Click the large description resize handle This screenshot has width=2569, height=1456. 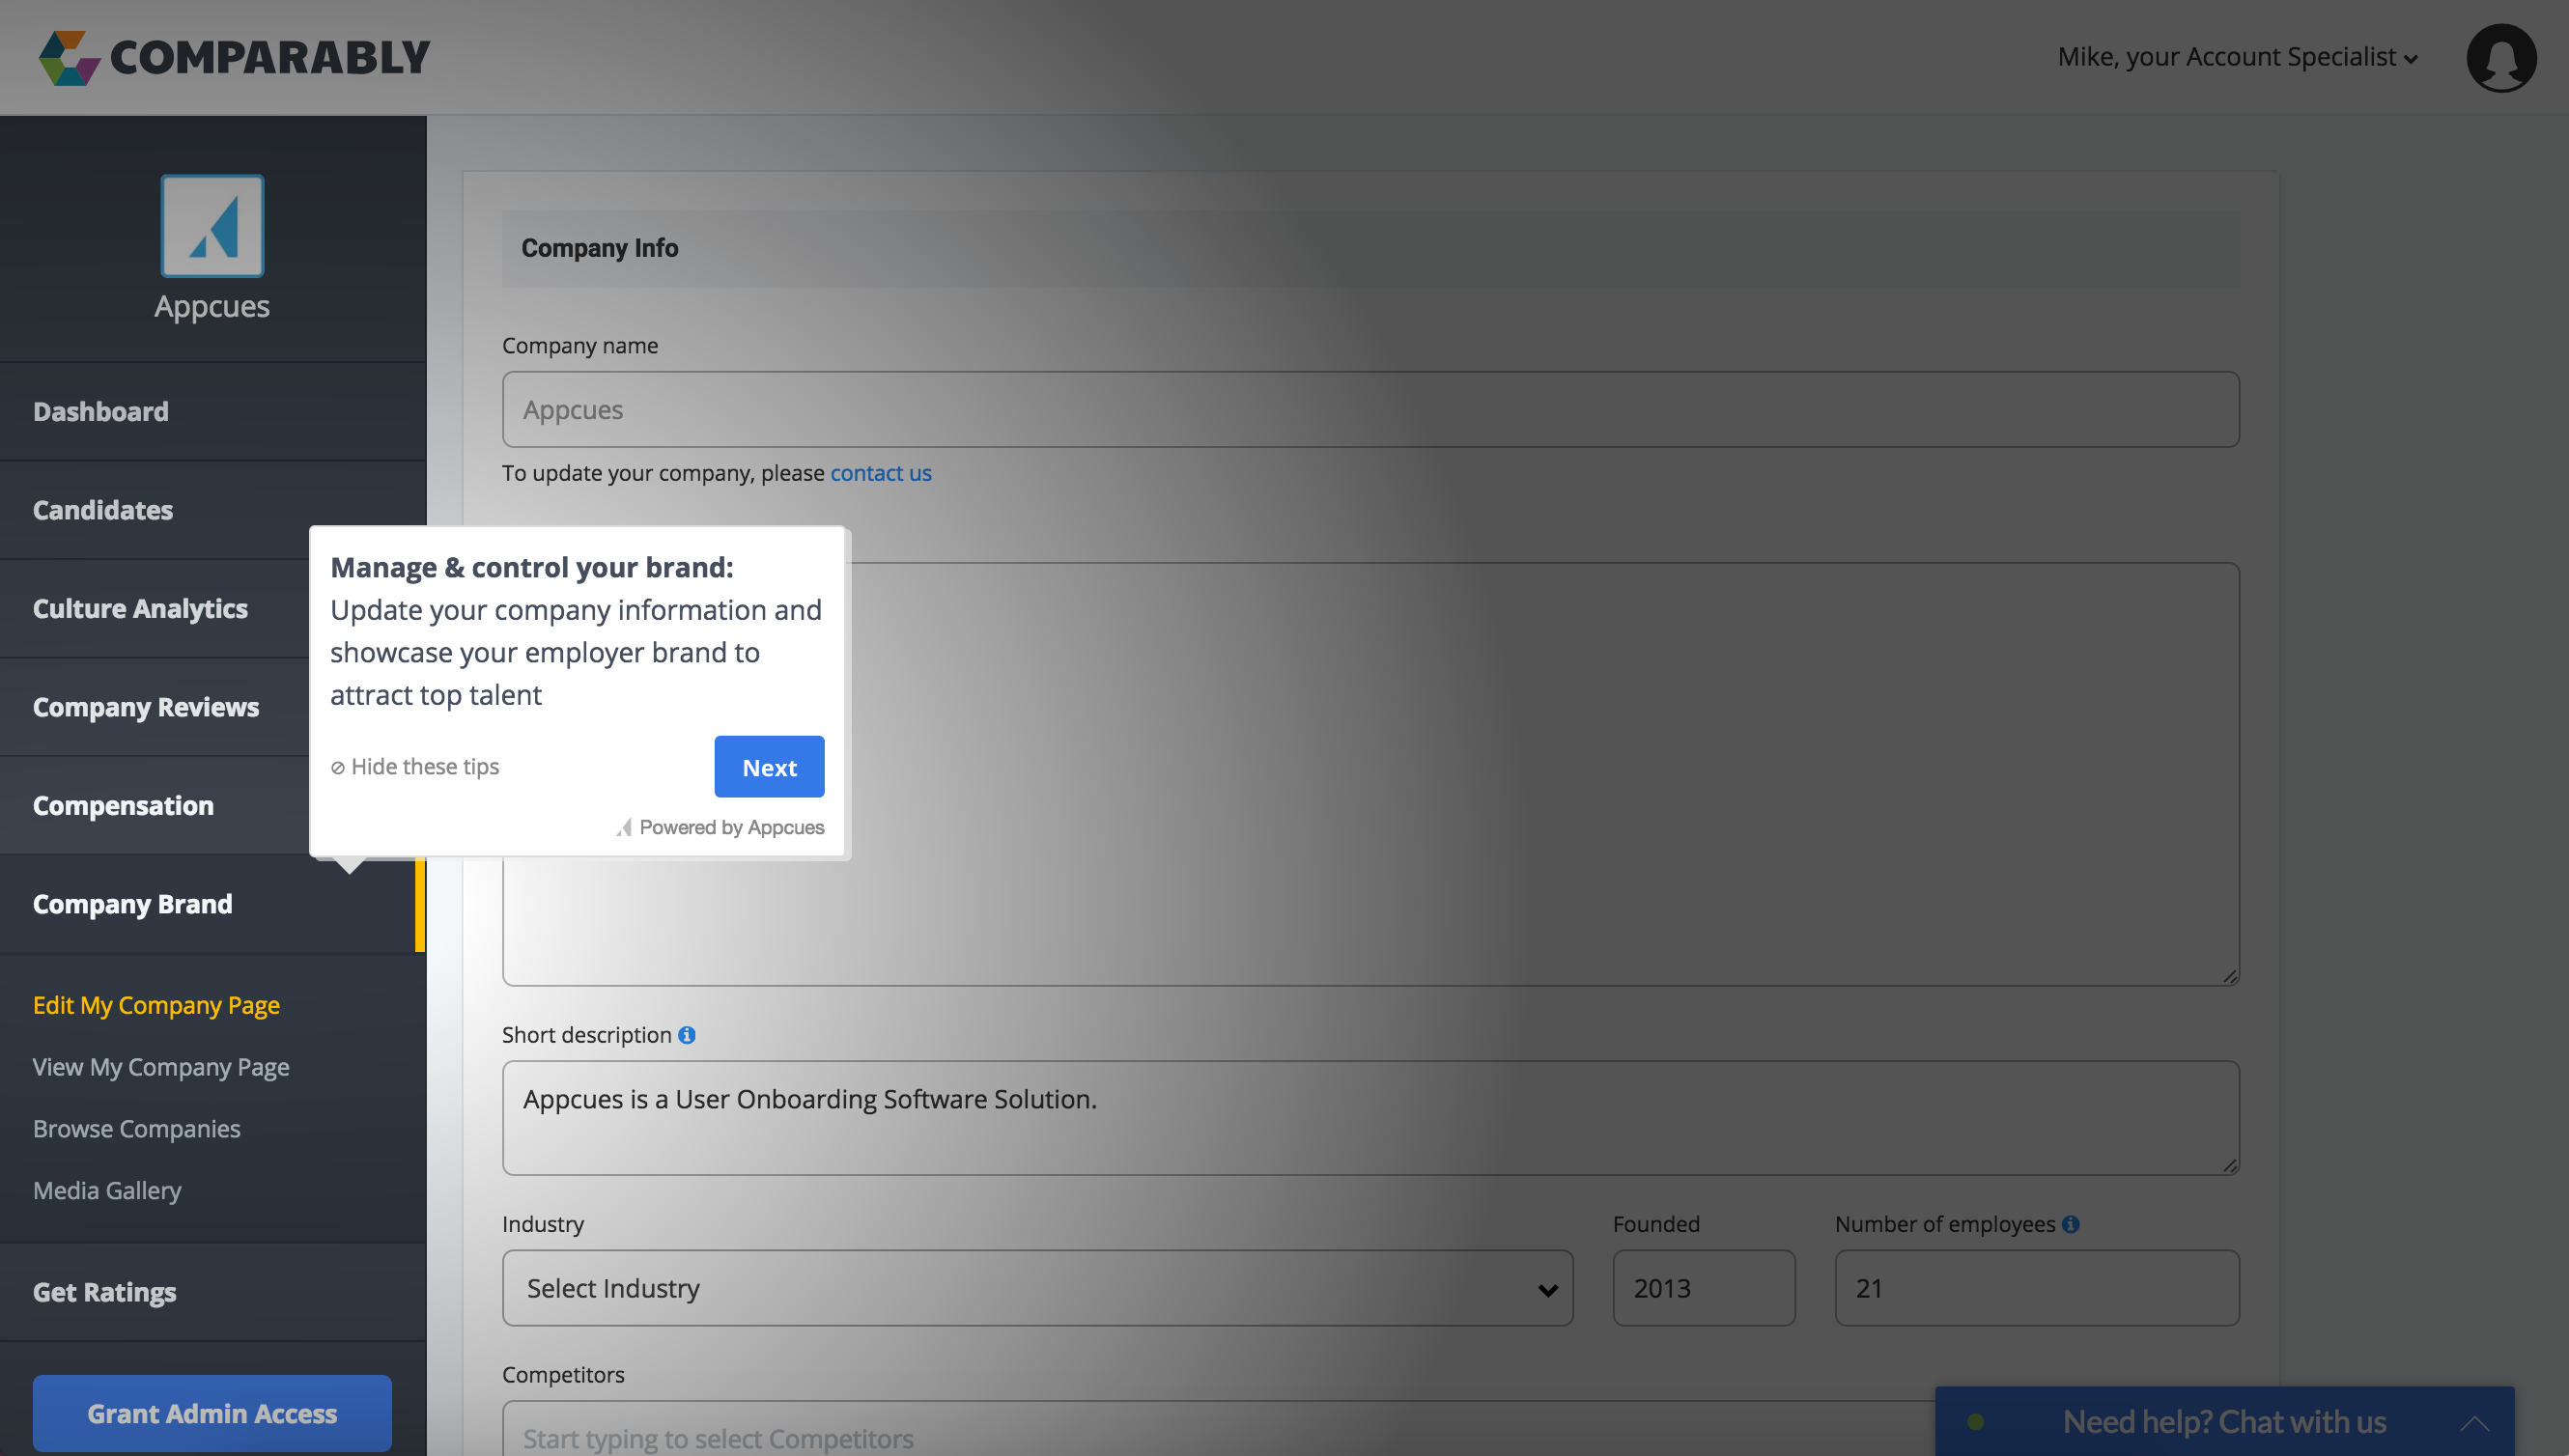coord(2230,976)
